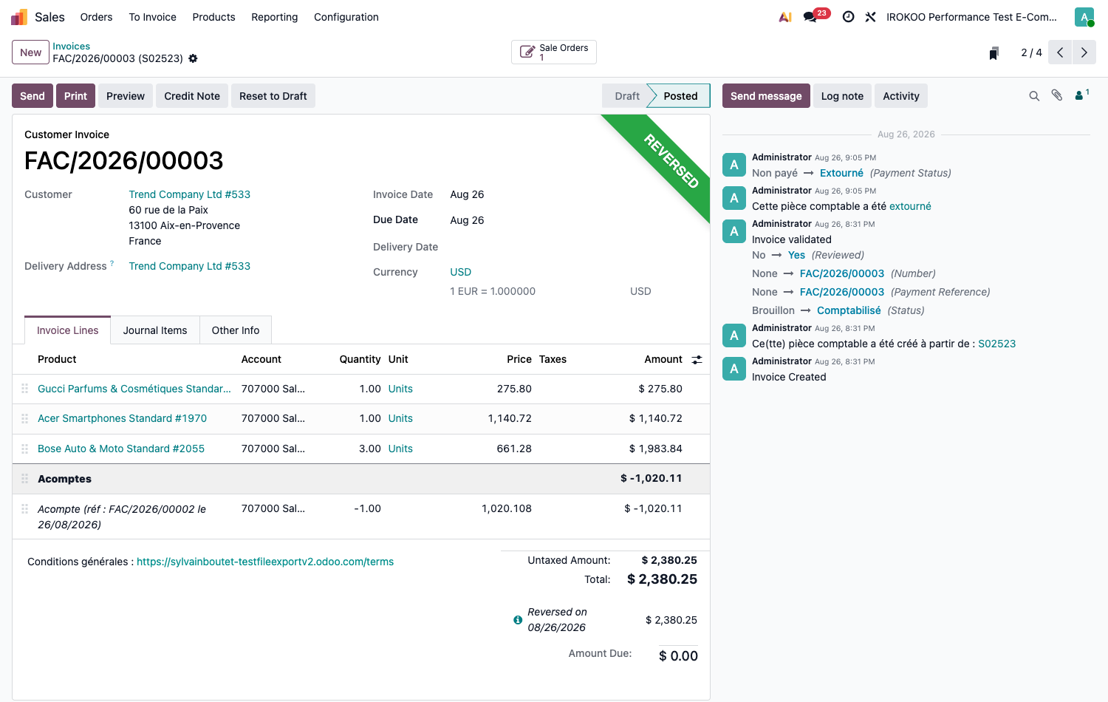Go to previous record with left chevron
Viewport: 1108px width, 702px height.
click(x=1060, y=52)
